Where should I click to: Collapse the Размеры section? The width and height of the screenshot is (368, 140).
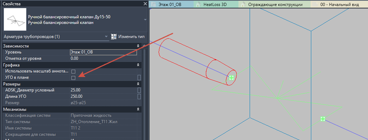[138, 84]
